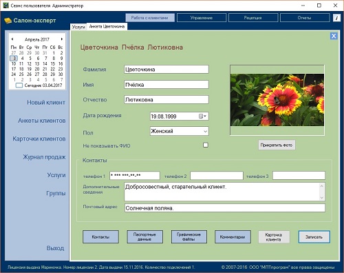
Task: Open 'Журнал продаж' in sidebar
Action: pos(44,157)
